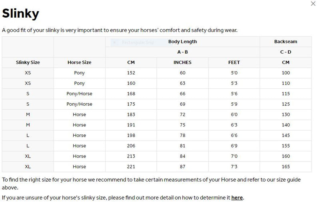Select the Body Length column header
Viewport: 320px width, 216px height.
182,42
